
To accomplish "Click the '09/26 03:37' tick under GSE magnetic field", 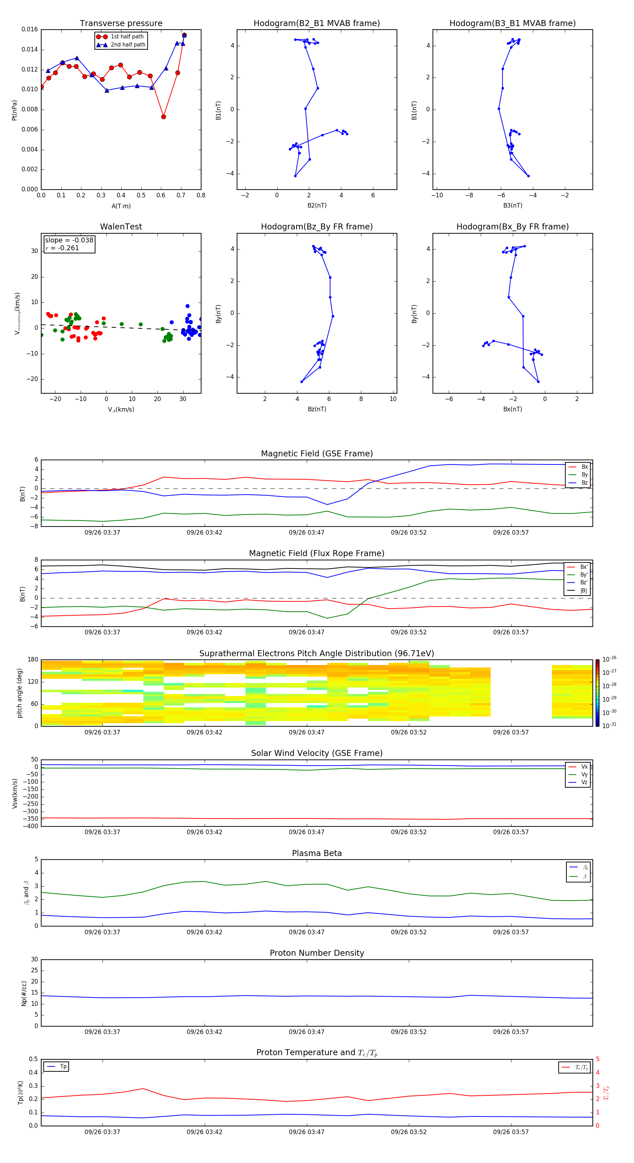I will (102, 533).
